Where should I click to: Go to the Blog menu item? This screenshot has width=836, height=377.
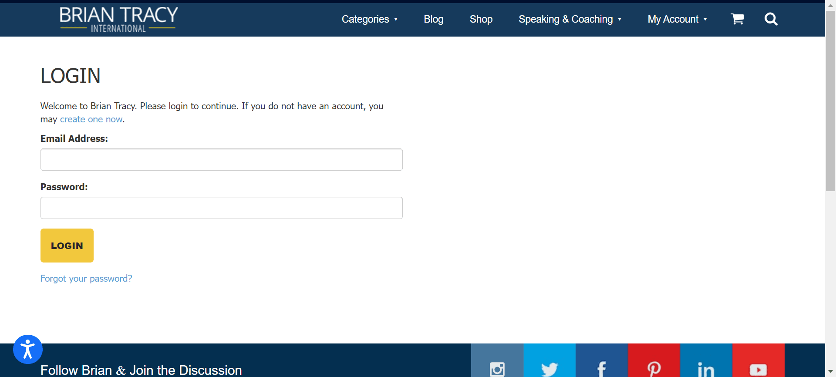click(x=433, y=20)
